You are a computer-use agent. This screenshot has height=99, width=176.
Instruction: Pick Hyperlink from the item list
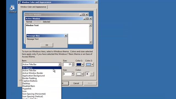click(42, 89)
